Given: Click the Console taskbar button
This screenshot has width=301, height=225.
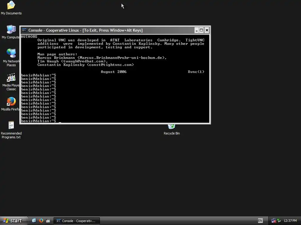Looking at the screenshot, I should 77,221.
